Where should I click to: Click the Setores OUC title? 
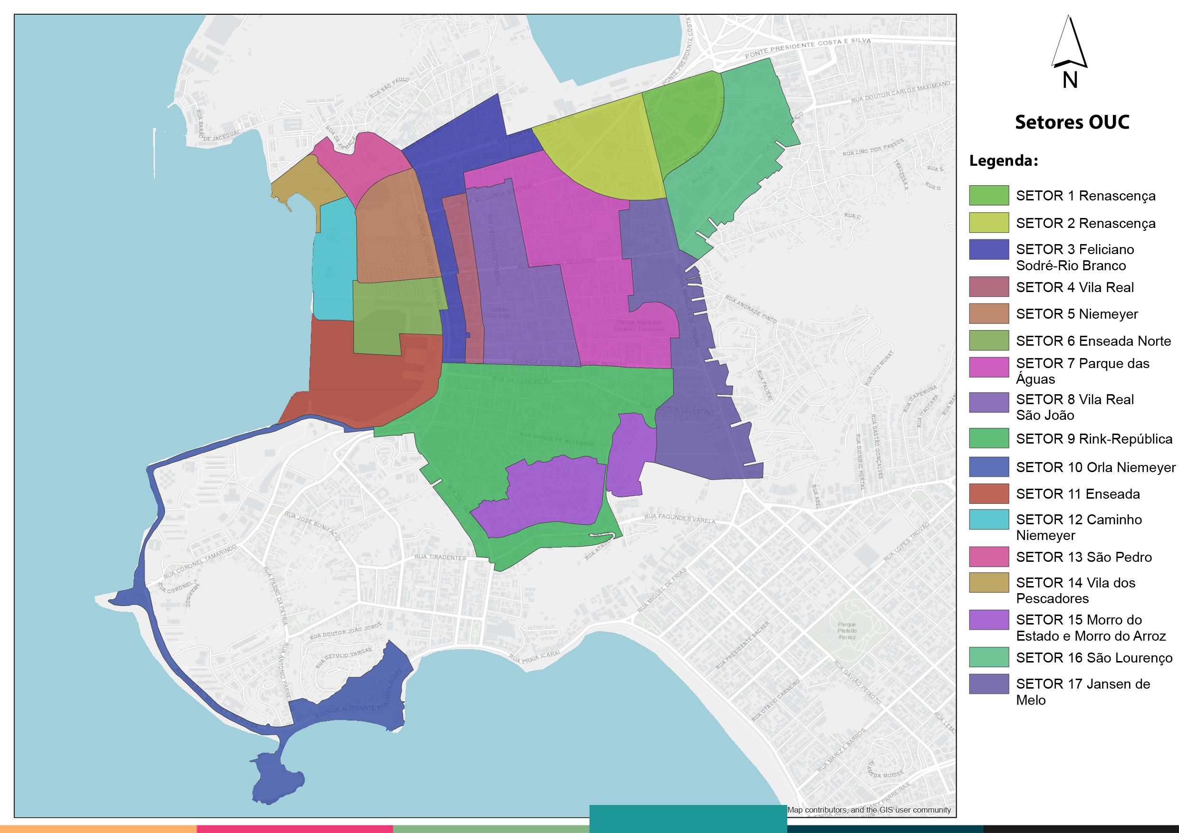click(1072, 122)
